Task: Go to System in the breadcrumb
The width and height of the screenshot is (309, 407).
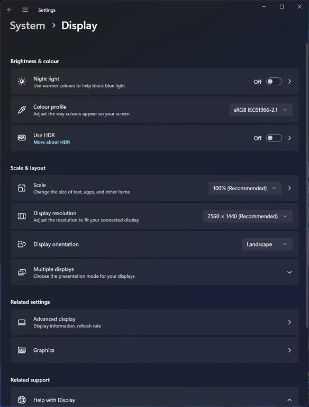Action: pos(28,25)
